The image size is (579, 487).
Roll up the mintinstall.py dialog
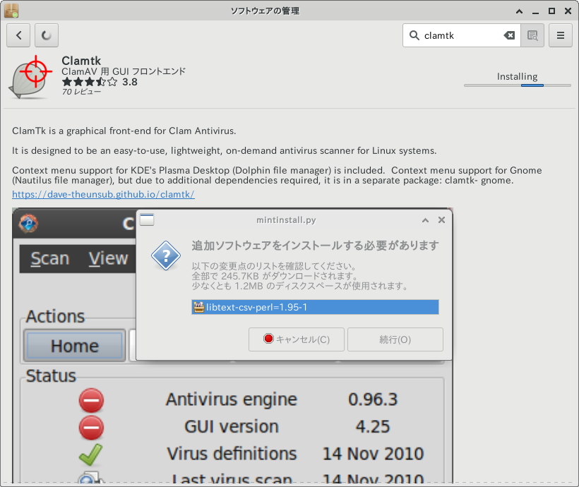[425, 220]
